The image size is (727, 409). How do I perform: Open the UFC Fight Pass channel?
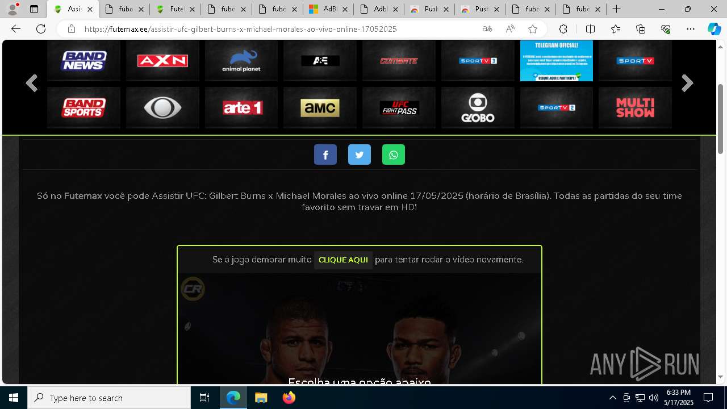[399, 107]
